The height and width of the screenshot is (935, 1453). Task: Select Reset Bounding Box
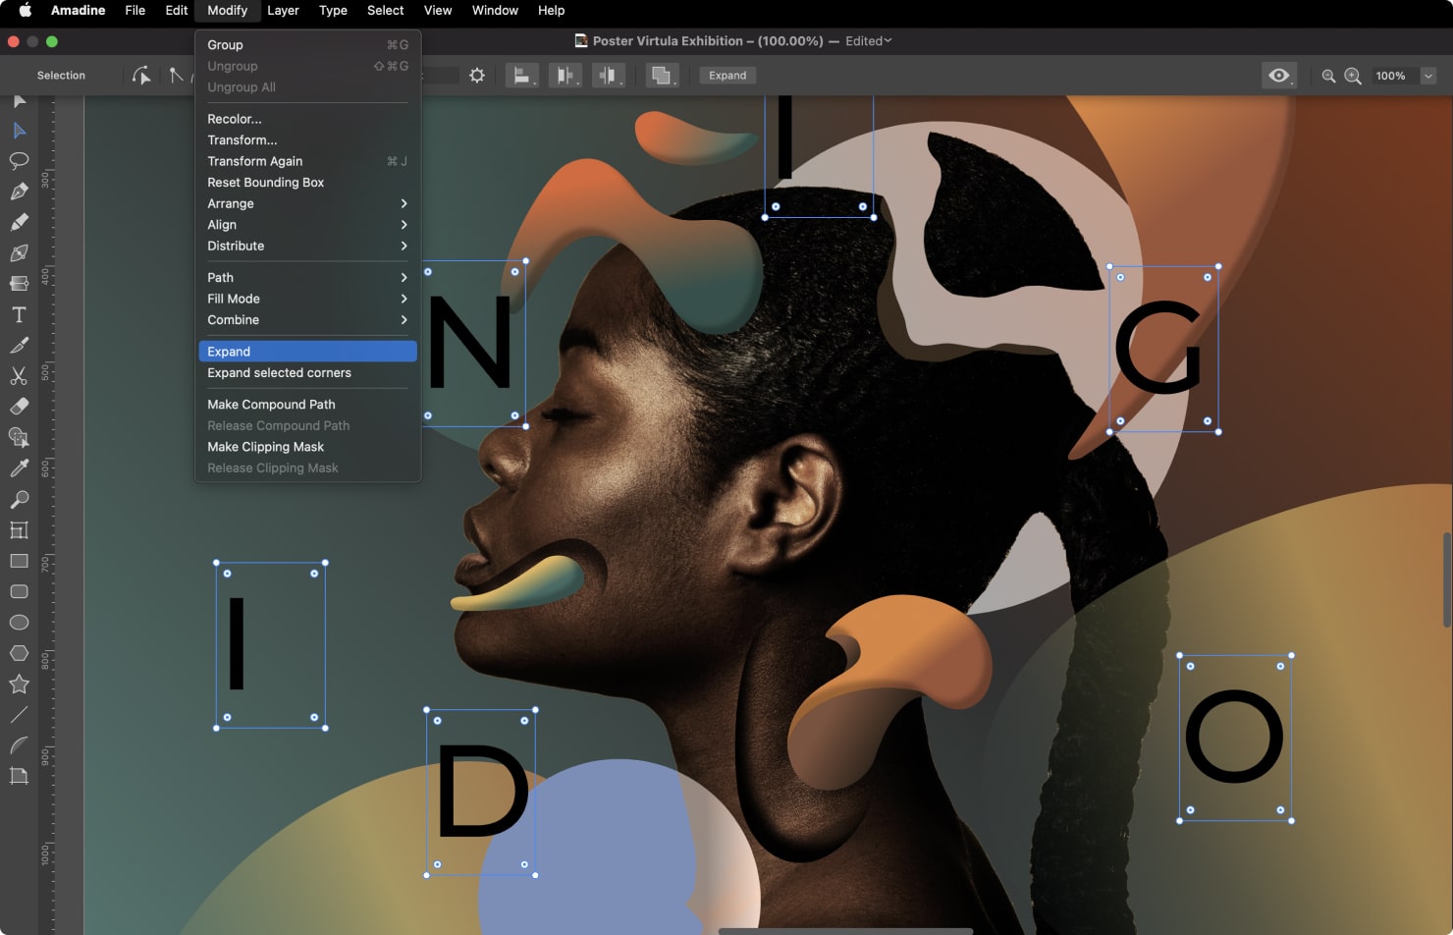pos(307,183)
